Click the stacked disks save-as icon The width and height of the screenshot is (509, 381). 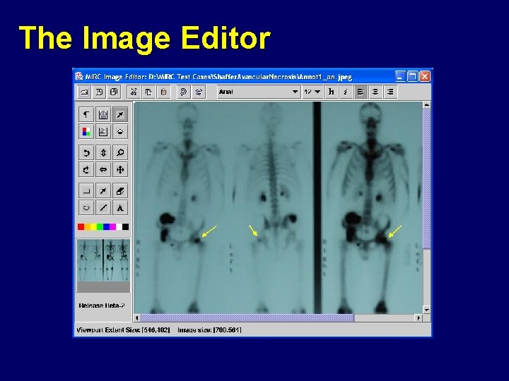114,92
